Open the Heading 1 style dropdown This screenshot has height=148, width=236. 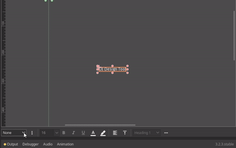click(x=146, y=133)
